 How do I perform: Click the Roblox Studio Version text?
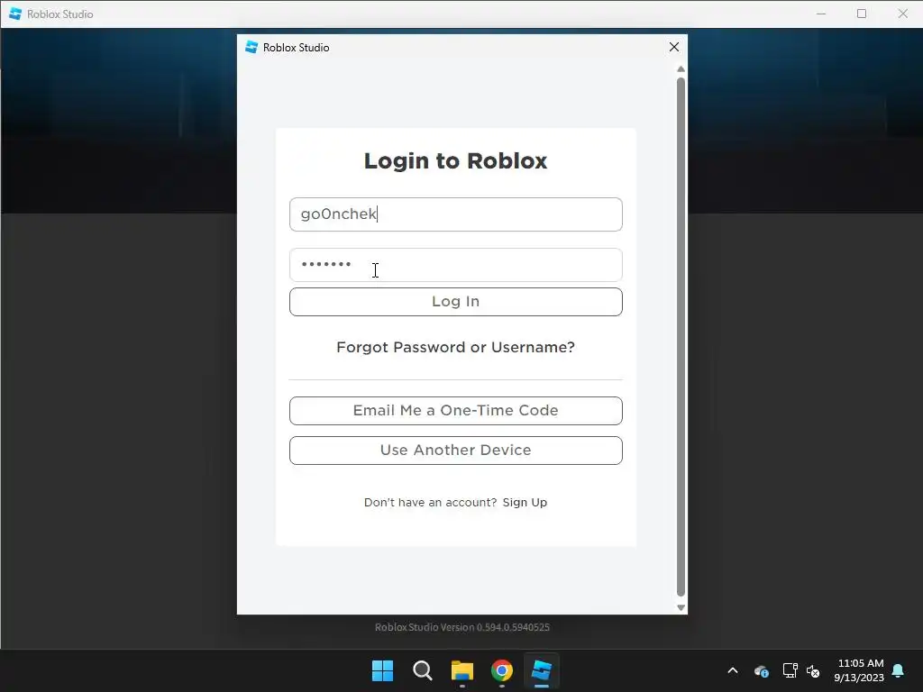(x=462, y=627)
